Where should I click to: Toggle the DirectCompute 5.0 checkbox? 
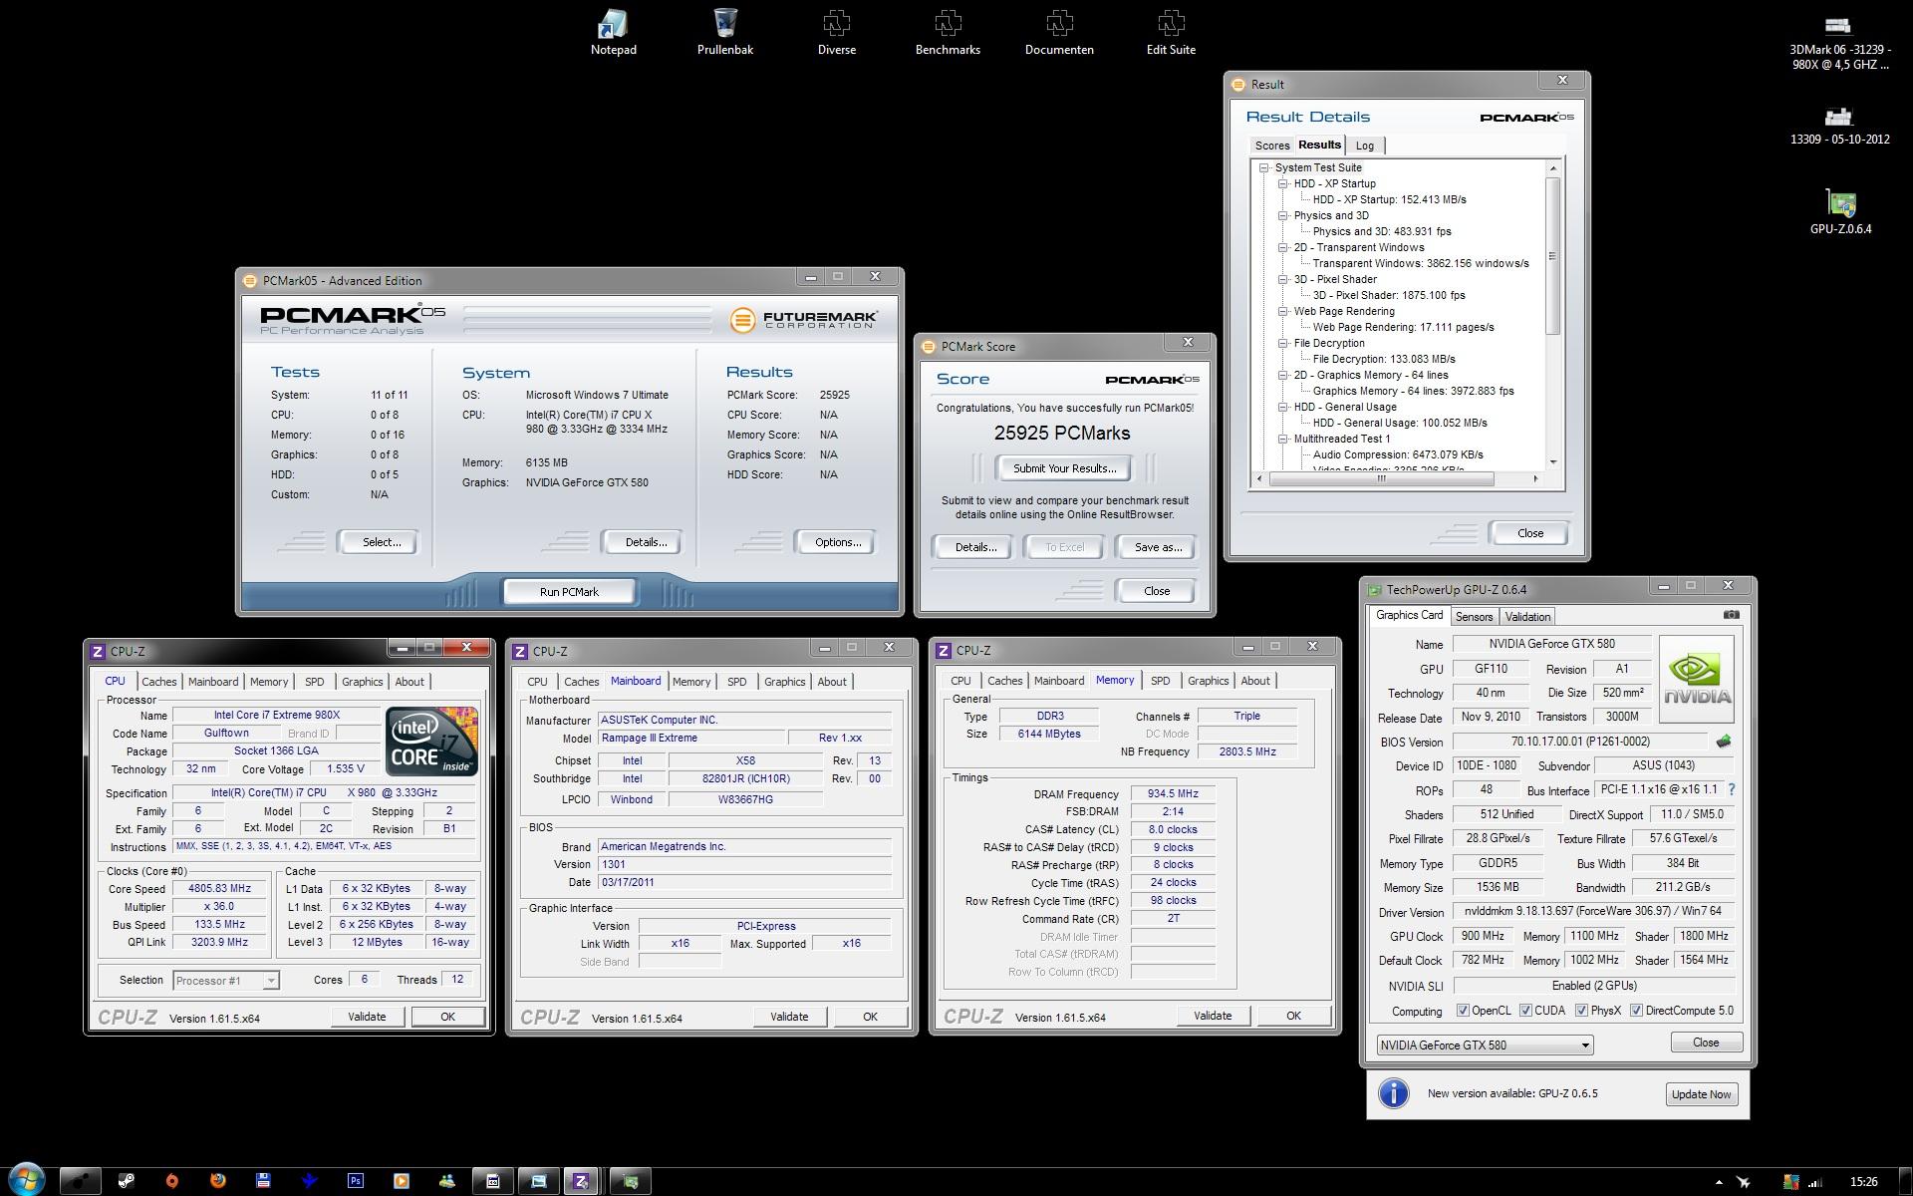coord(1636,1011)
